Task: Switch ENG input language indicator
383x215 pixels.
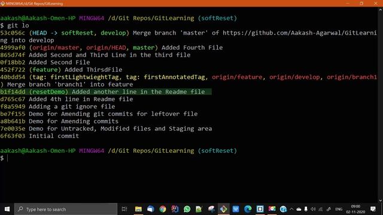Action: [339, 209]
